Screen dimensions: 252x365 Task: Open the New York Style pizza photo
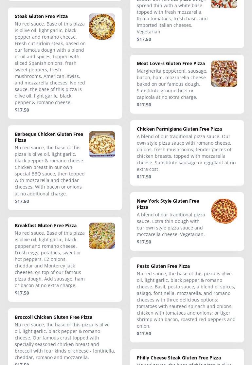(x=224, y=211)
